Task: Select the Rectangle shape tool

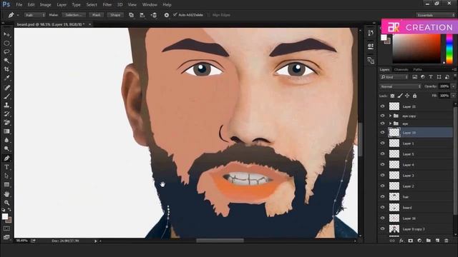Action: [6, 184]
